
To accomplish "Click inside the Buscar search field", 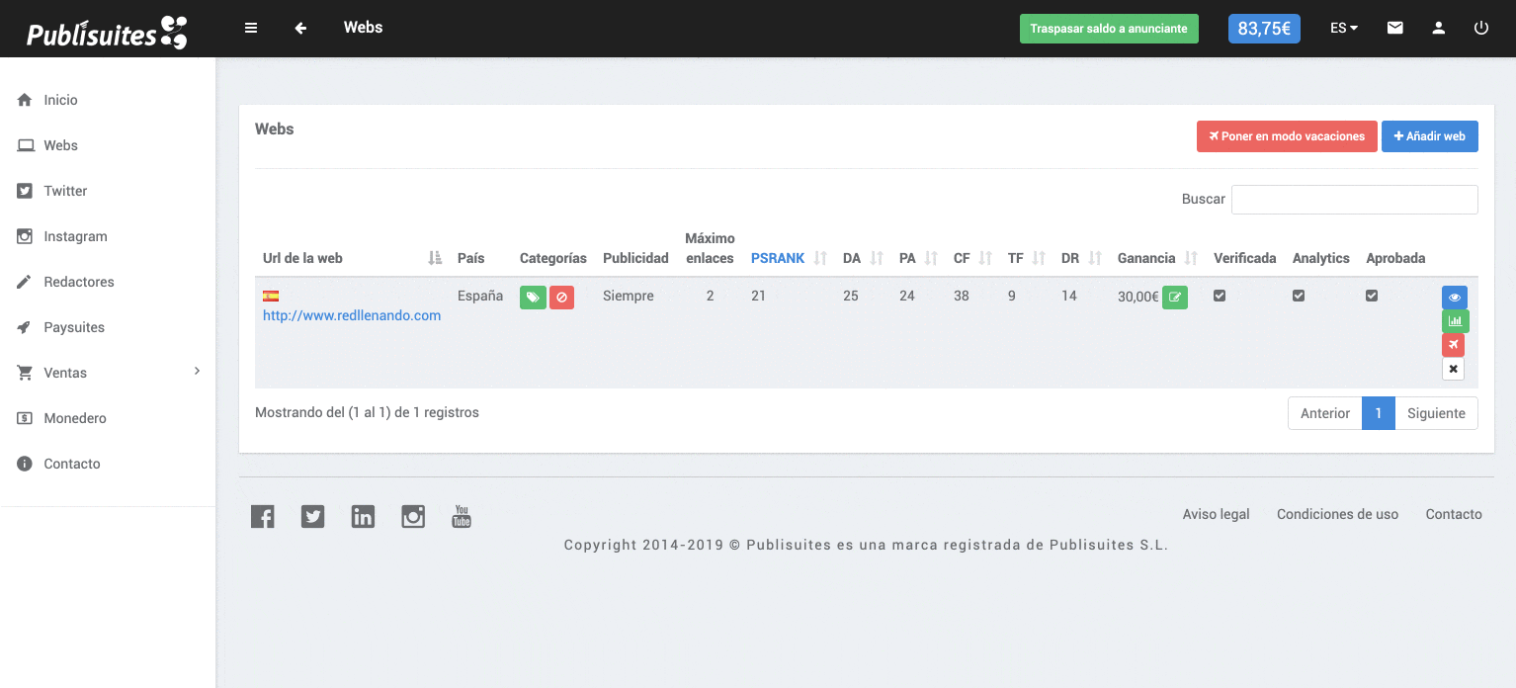I will [1354, 200].
